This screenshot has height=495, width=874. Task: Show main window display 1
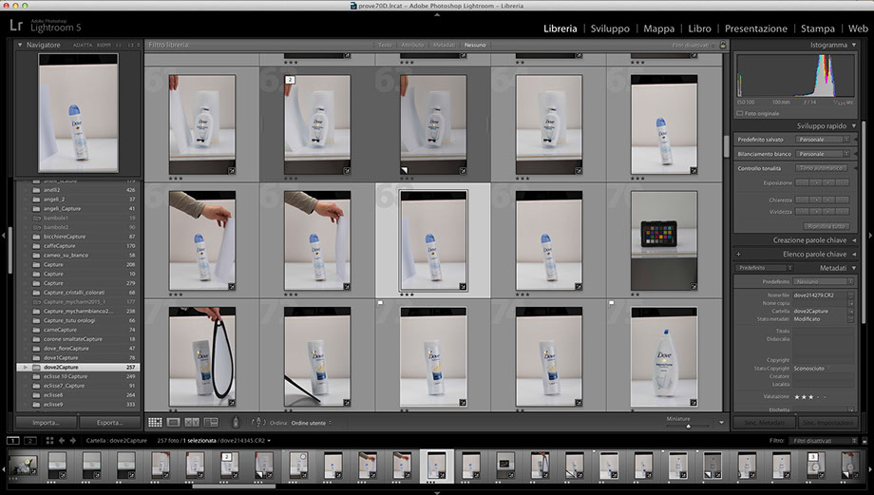(12, 441)
